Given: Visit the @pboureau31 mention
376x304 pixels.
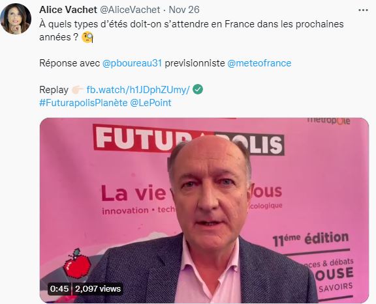Looking at the screenshot, I should (132, 63).
